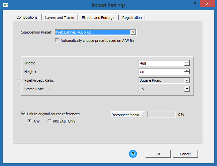Viewport: 217px width, 166px height.
Task: Open the Layers and Tracks tab
Action: (x=59, y=18)
